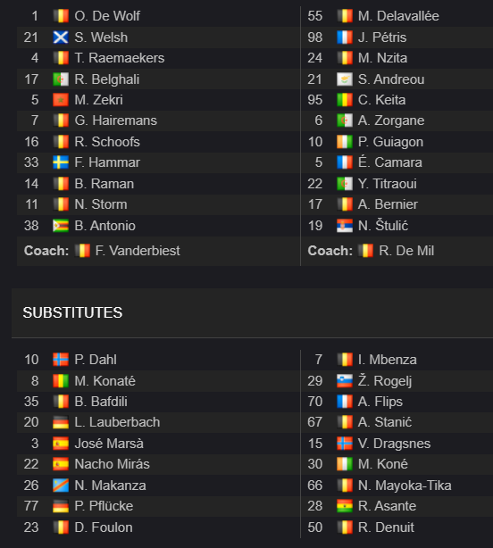Select player T. Raemaekers

pyautogui.click(x=119, y=58)
